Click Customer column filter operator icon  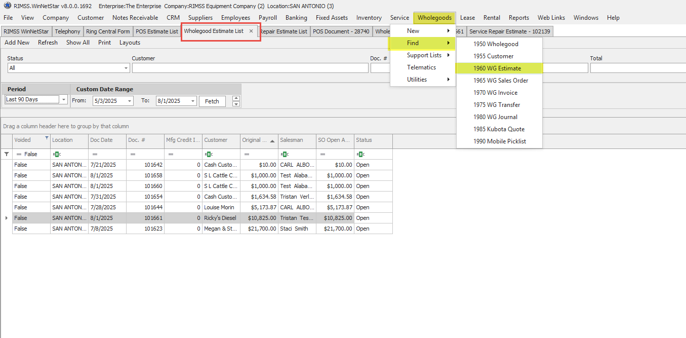[208, 154]
